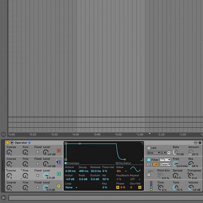Toggle oscillator C on or off
Viewport: 203px width, 203px height.
pos(59,162)
